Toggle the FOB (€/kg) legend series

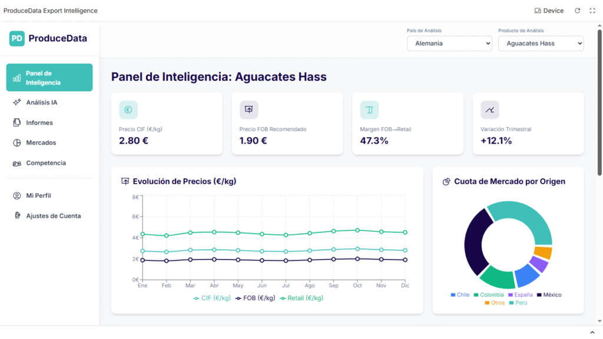pyautogui.click(x=255, y=298)
